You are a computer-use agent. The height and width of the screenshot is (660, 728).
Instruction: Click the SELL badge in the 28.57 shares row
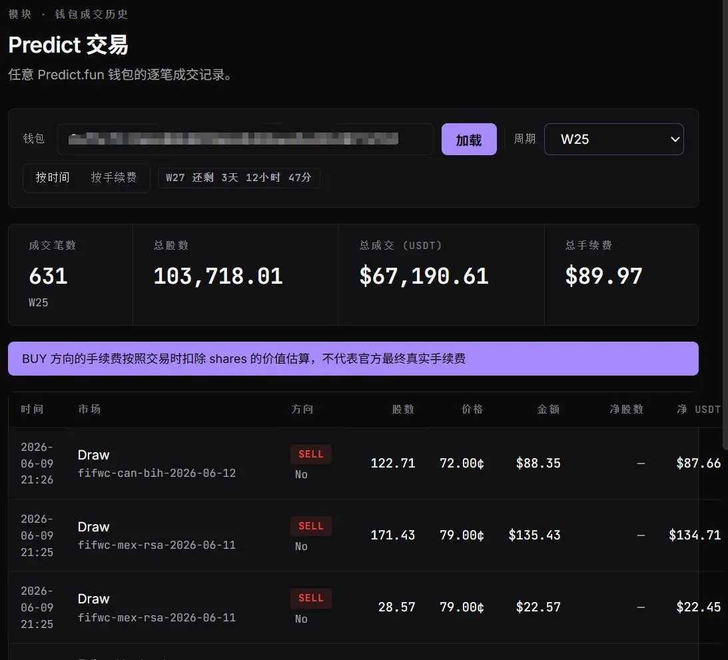(310, 598)
